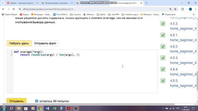This screenshot has height=111, width=198.
Task: Click the browser forward arrow
Action: click(8, 9)
